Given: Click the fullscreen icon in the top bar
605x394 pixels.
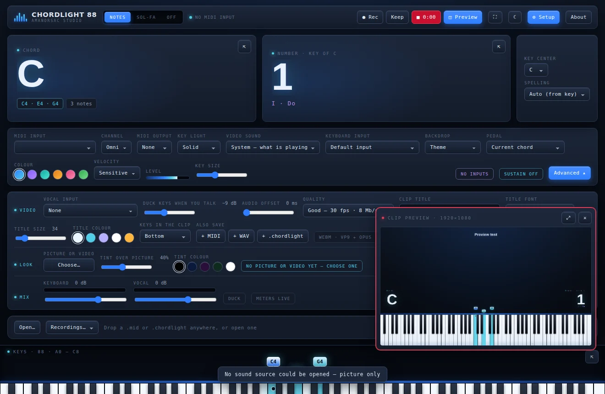Looking at the screenshot, I should [x=495, y=17].
